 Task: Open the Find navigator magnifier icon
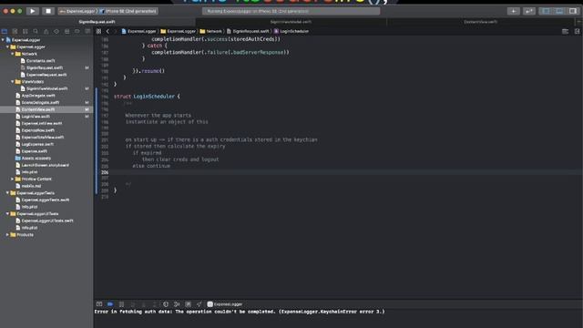(36, 32)
